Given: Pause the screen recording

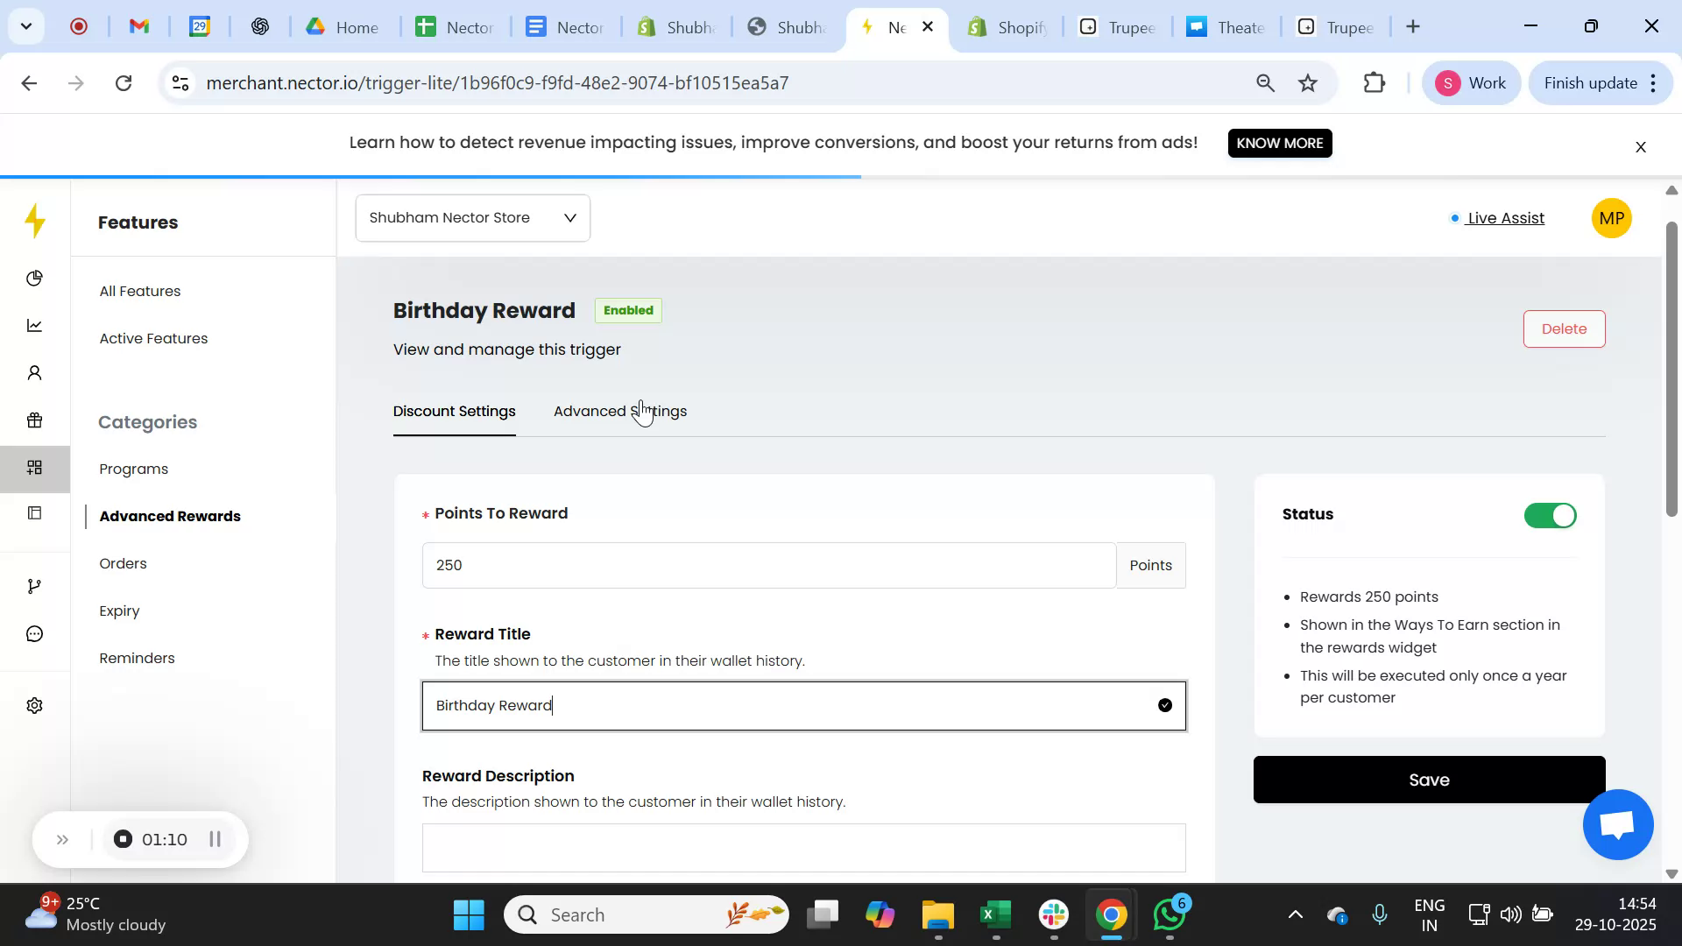Looking at the screenshot, I should click(216, 838).
